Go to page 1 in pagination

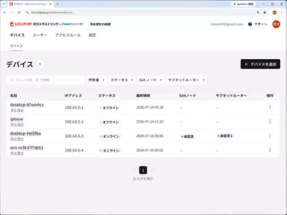coord(143,170)
